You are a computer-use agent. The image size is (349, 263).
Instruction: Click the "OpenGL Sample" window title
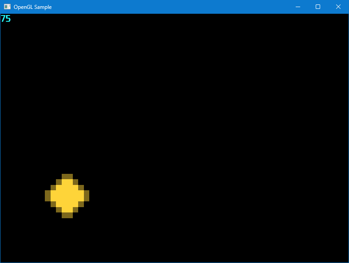tap(33, 7)
